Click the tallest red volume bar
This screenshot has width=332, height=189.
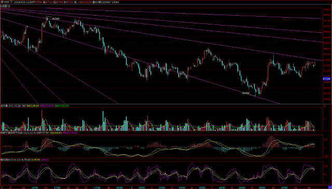[41, 120]
